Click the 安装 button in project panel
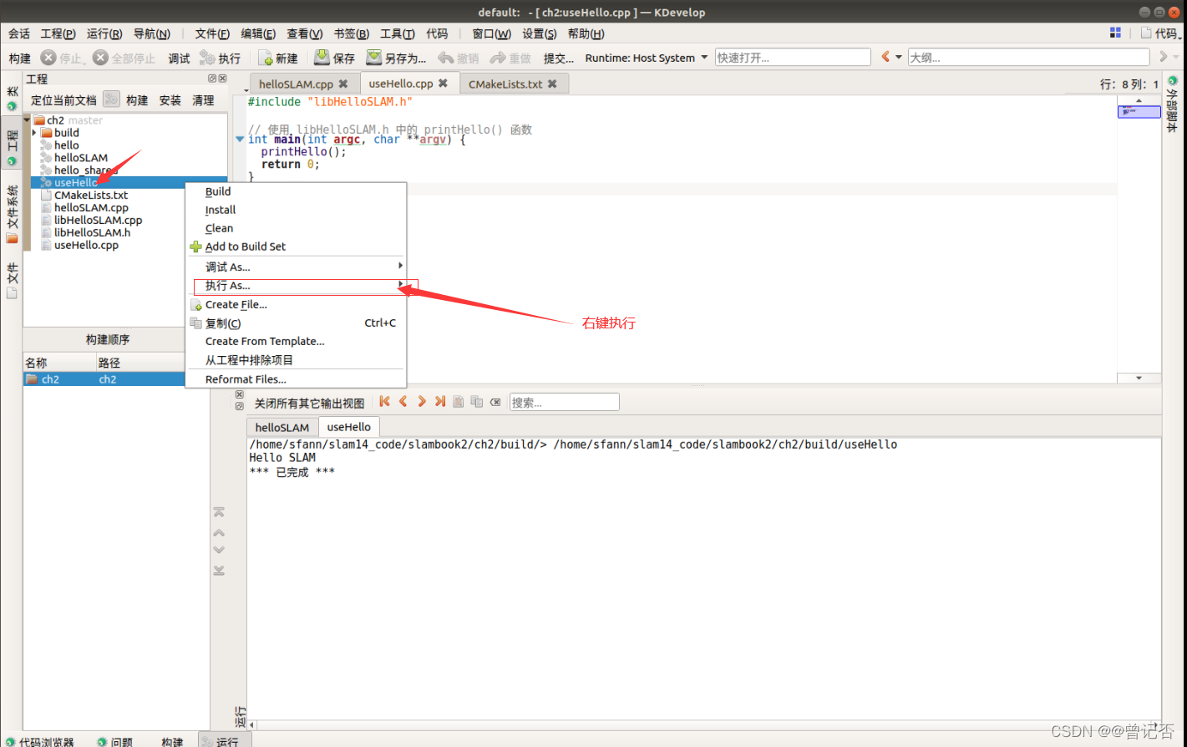Screen dimensions: 1187x747 170,100
